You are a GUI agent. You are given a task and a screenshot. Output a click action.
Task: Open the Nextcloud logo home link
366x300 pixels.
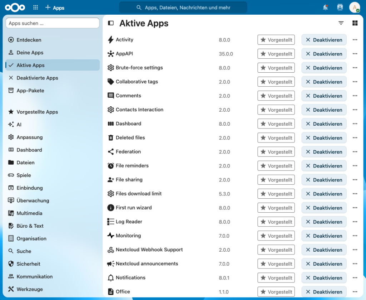tap(15, 8)
